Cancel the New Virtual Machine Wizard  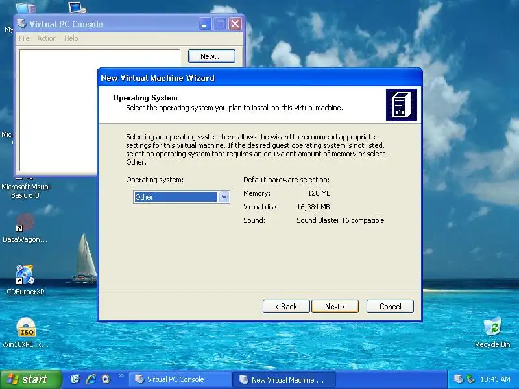click(390, 306)
